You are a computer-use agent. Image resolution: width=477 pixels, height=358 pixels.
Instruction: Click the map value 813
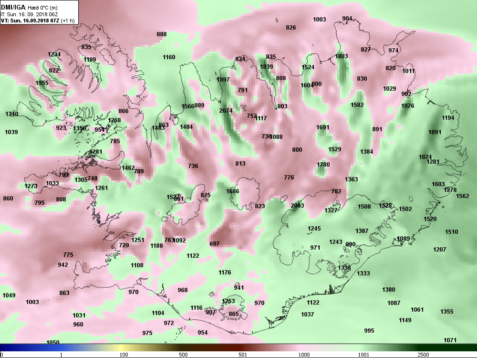(240, 164)
